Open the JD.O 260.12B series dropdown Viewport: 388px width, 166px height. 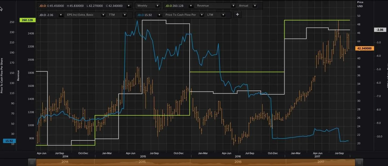pos(191,6)
